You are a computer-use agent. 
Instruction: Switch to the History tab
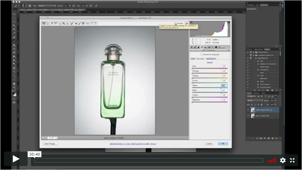tap(249, 49)
